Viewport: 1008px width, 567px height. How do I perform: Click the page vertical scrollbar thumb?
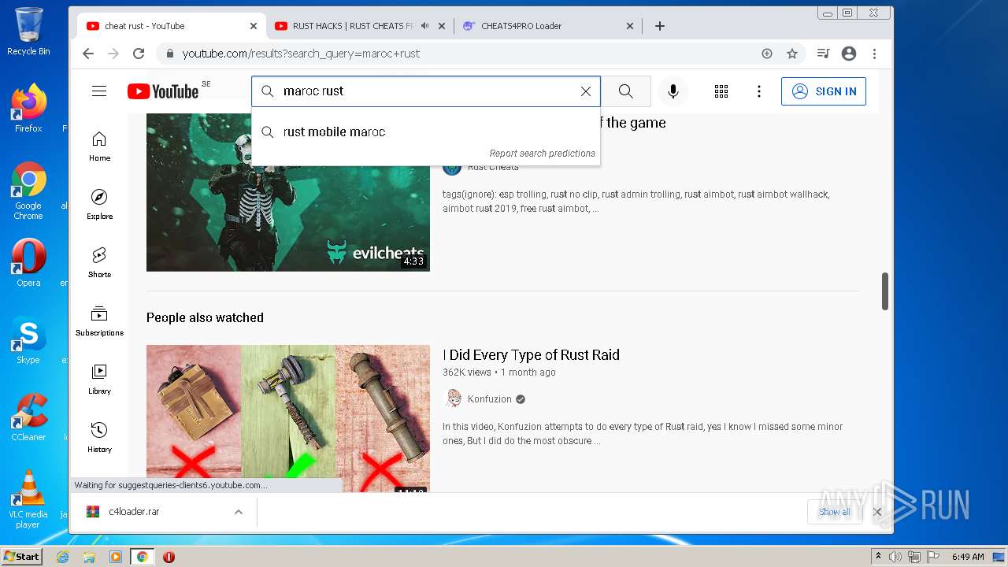tap(885, 291)
